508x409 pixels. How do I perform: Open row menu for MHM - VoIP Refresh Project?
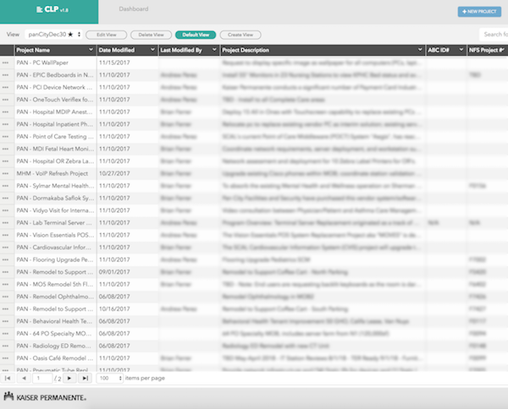point(6,173)
